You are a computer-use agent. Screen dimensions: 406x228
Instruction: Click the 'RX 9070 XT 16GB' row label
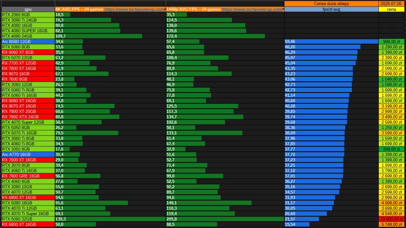point(28,106)
